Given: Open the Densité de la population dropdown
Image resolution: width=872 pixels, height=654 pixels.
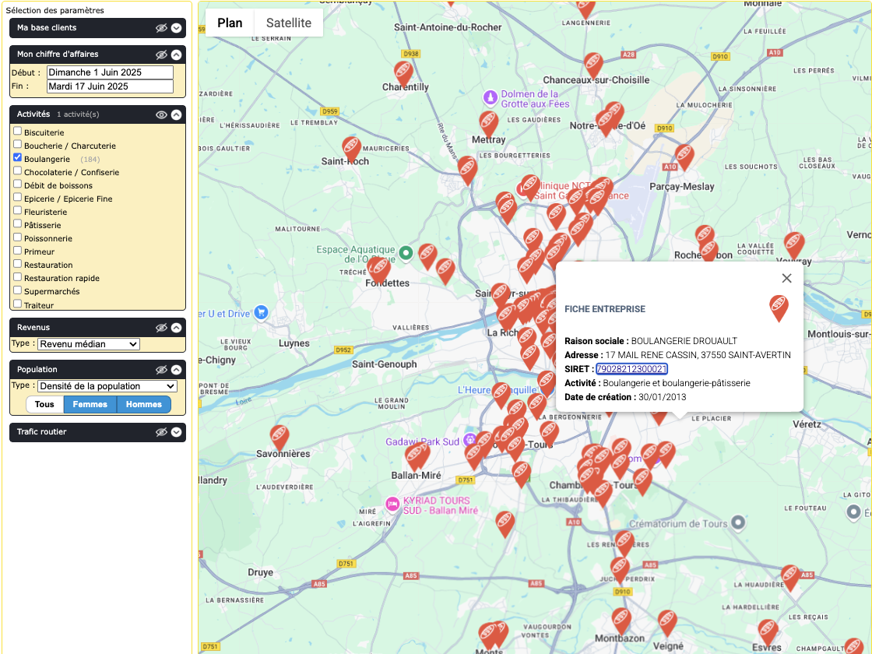Looking at the screenshot, I should 107,386.
